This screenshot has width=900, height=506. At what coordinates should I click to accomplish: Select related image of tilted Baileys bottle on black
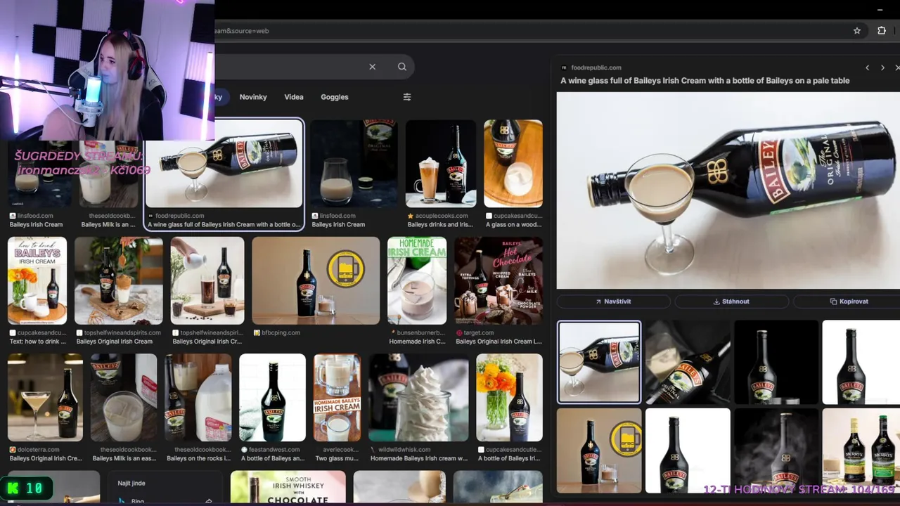688,363
